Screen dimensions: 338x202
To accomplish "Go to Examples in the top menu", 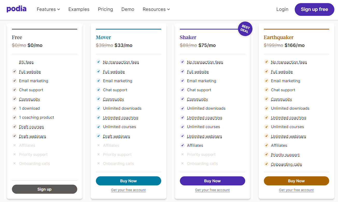I will (79, 9).
